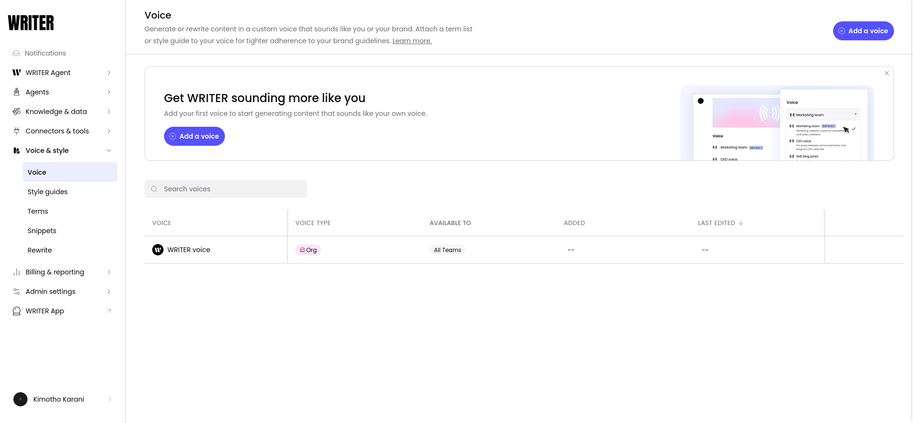Click the Available To column header
The height and width of the screenshot is (423, 913).
click(x=450, y=223)
